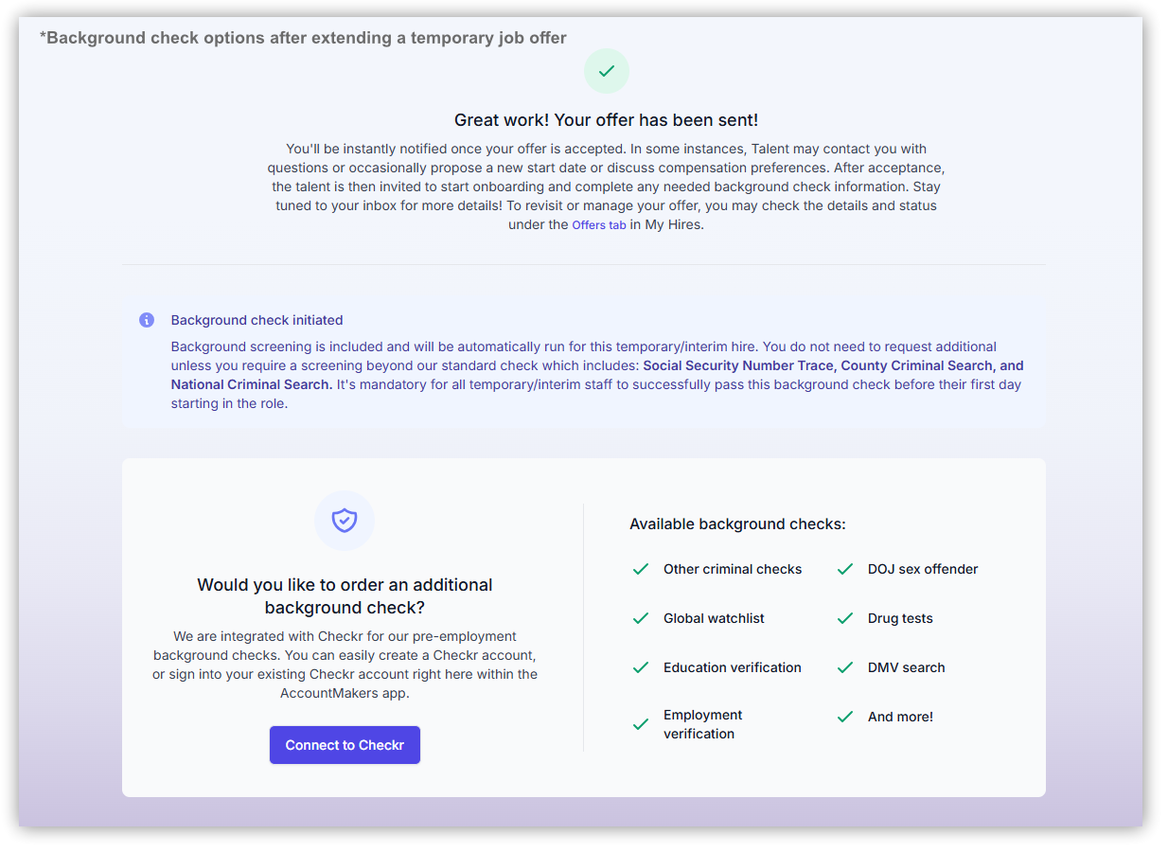Click the green success checkmark icon

click(606, 70)
